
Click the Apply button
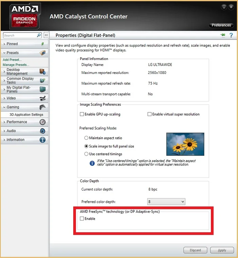222,250
